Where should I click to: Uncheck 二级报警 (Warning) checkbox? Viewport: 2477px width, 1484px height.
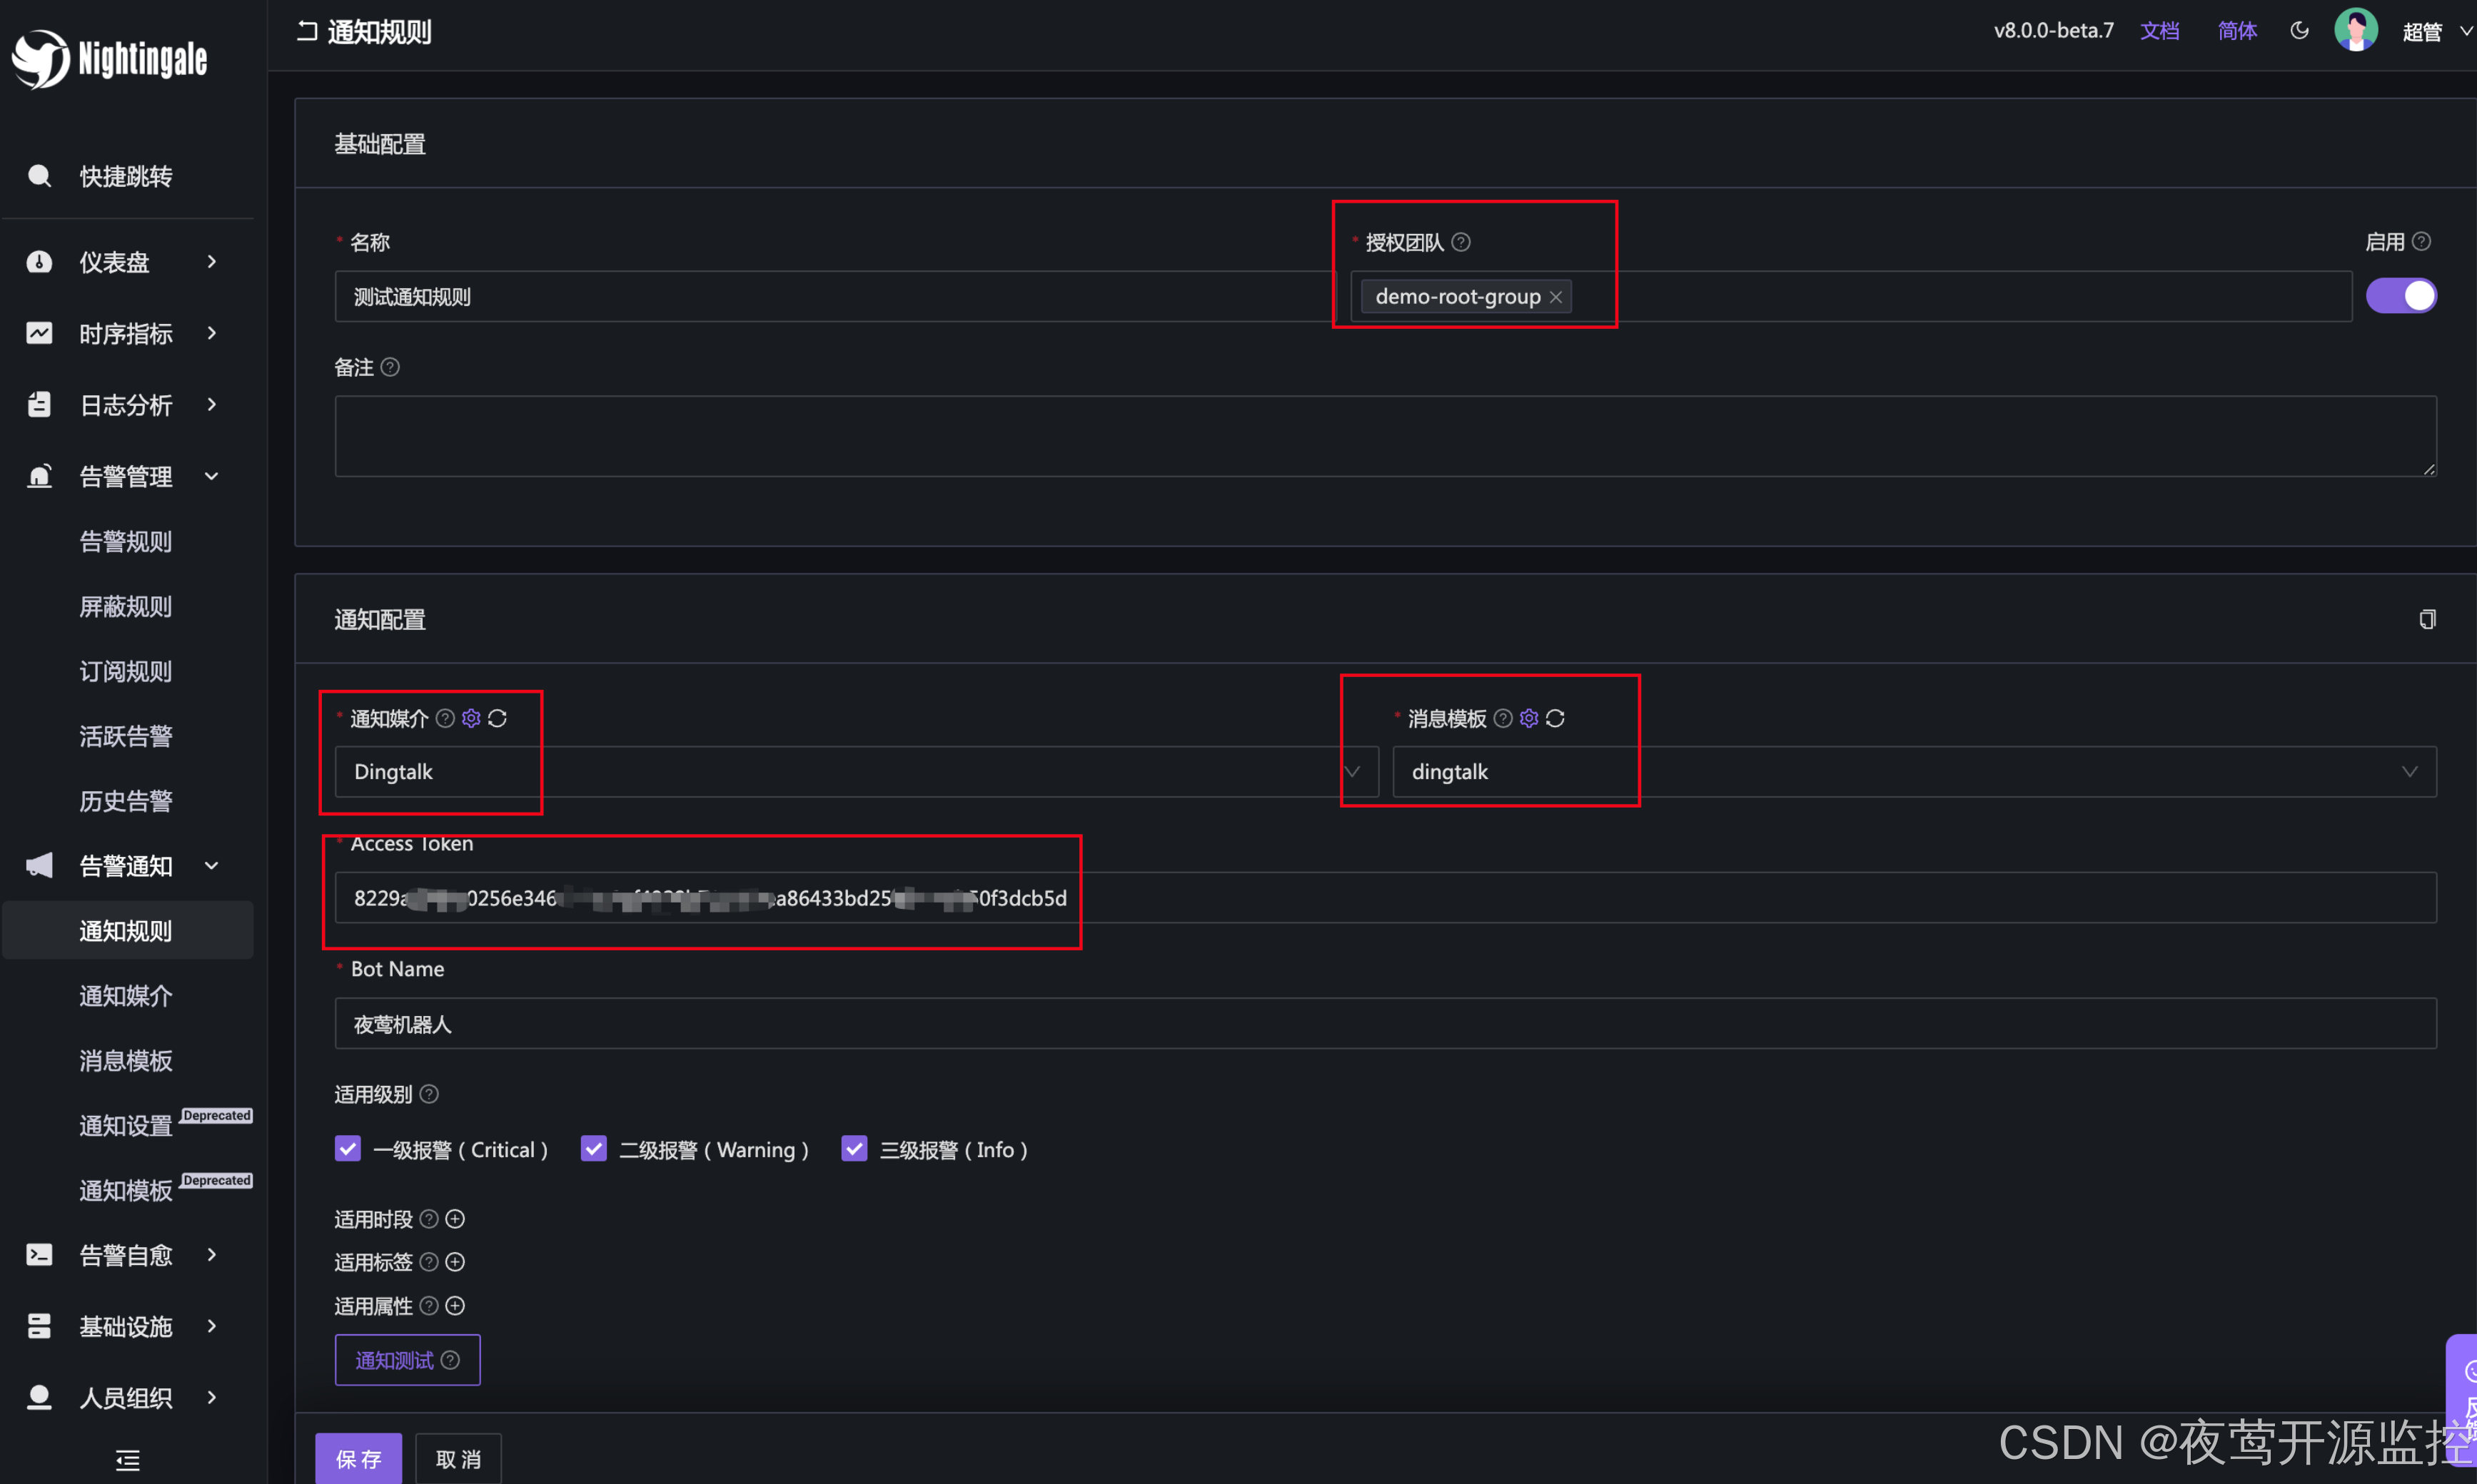[x=593, y=1149]
